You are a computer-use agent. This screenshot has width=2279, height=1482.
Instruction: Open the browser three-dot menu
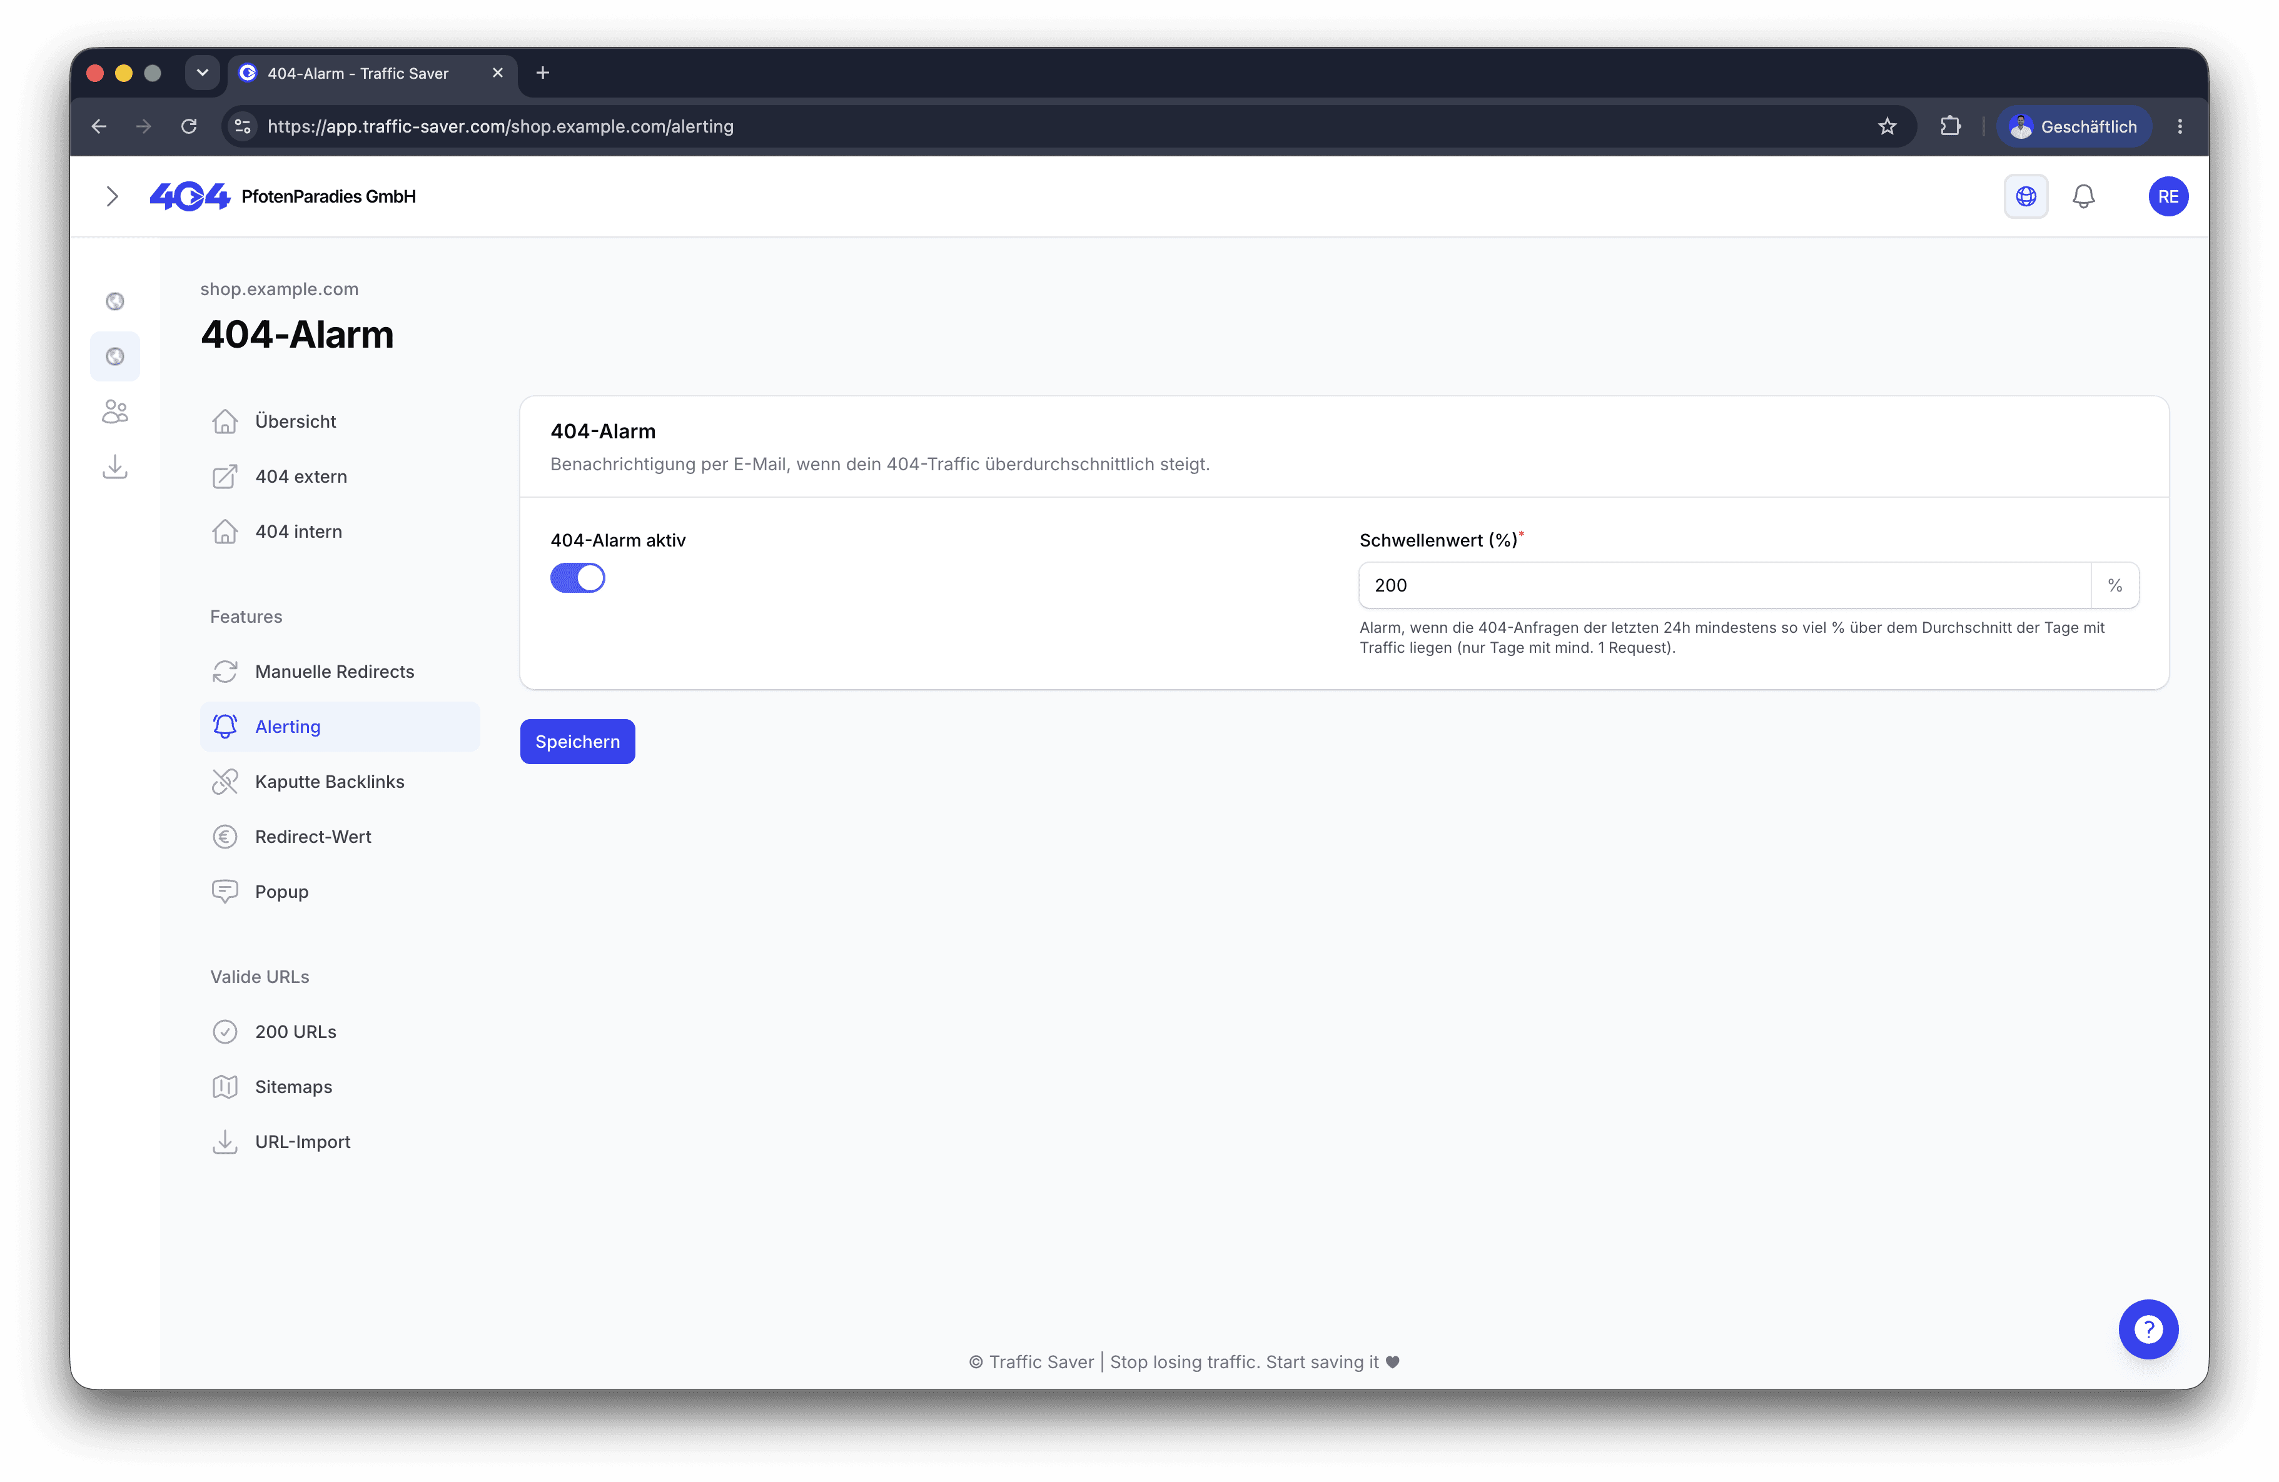tap(2180, 126)
